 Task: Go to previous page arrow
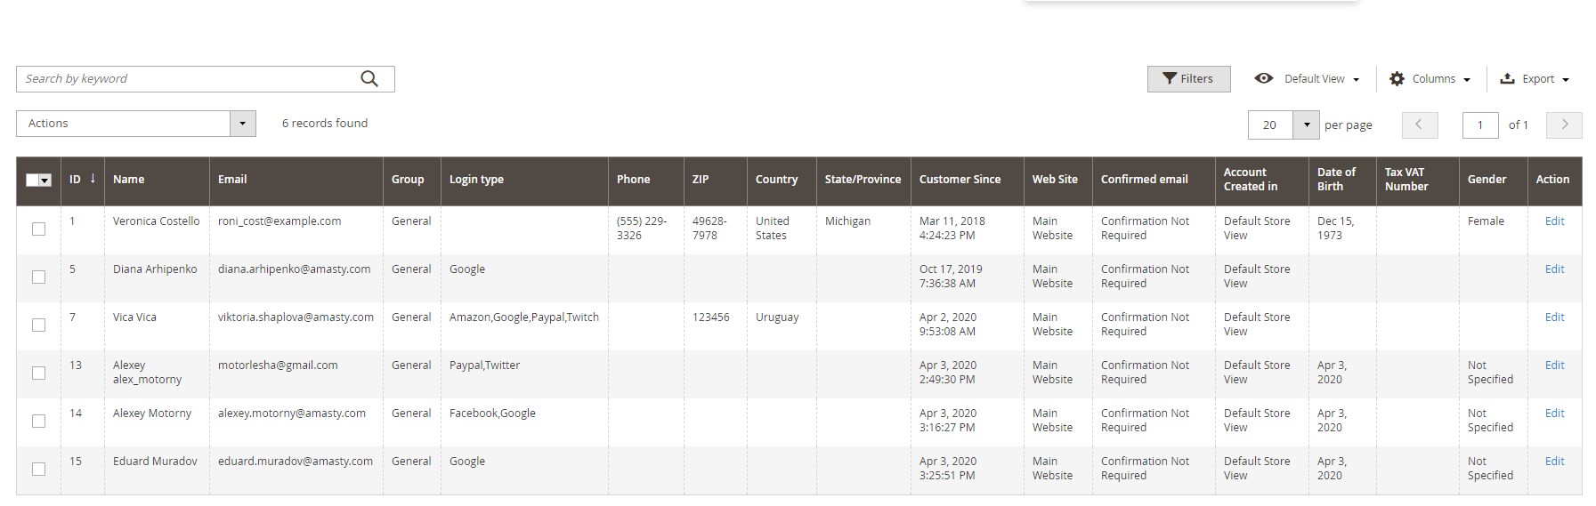tap(1419, 124)
